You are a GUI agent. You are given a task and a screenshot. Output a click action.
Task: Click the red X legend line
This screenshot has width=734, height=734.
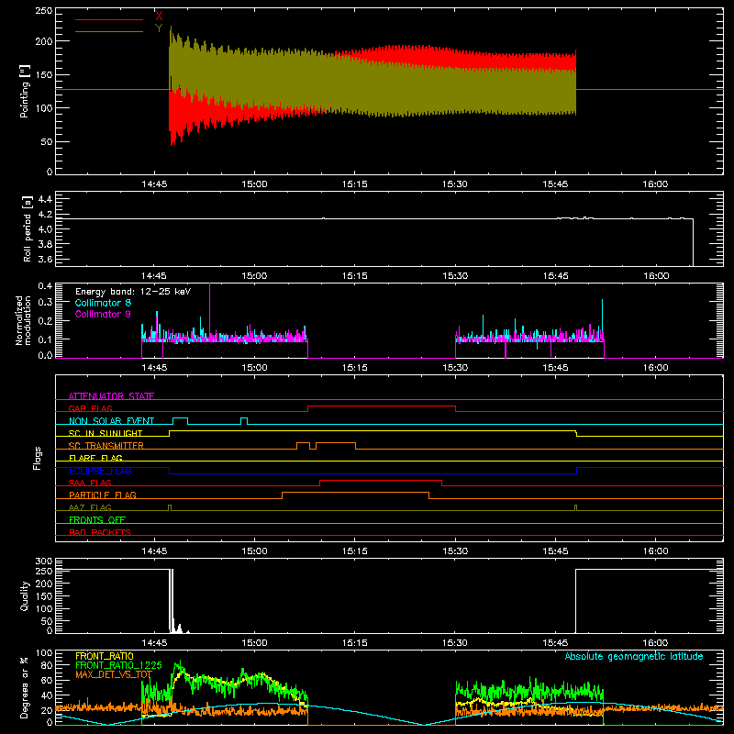[x=109, y=19]
